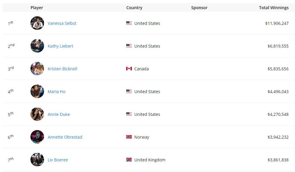Click the United Kingdom flag icon
Screen dimensions: 295x172
click(129, 160)
